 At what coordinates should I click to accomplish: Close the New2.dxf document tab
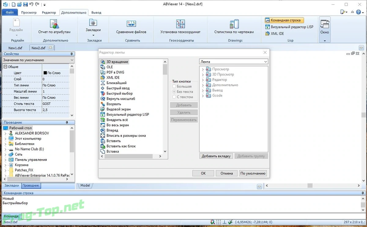[51, 48]
